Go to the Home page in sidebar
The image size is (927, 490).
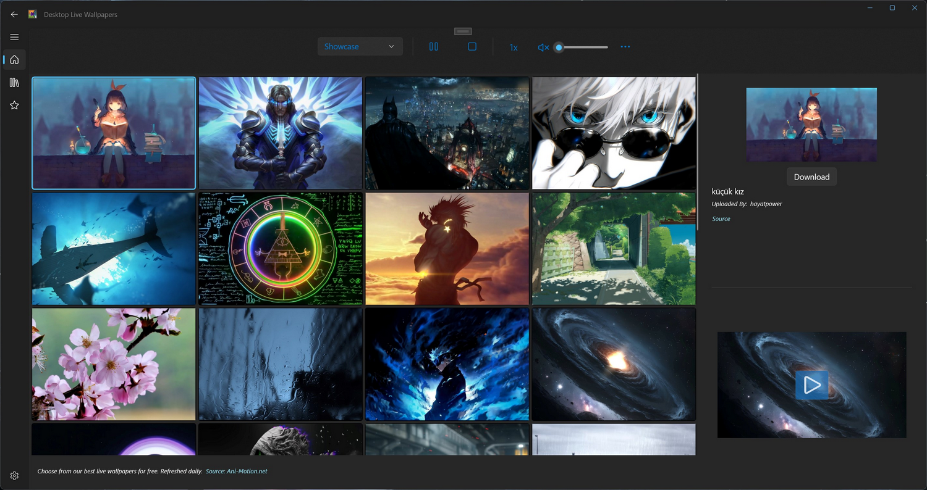[x=14, y=60]
